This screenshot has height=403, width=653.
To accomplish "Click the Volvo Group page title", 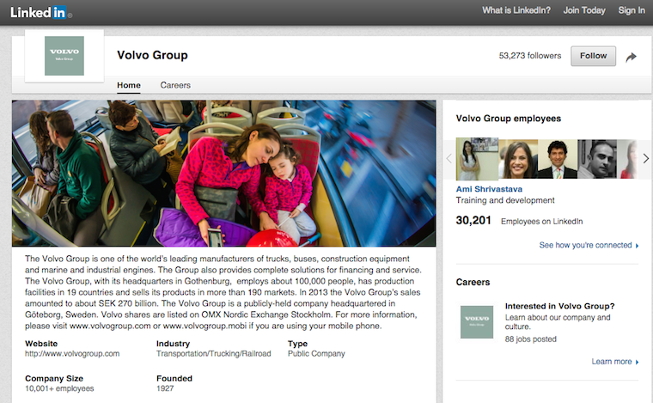I will click(x=152, y=55).
